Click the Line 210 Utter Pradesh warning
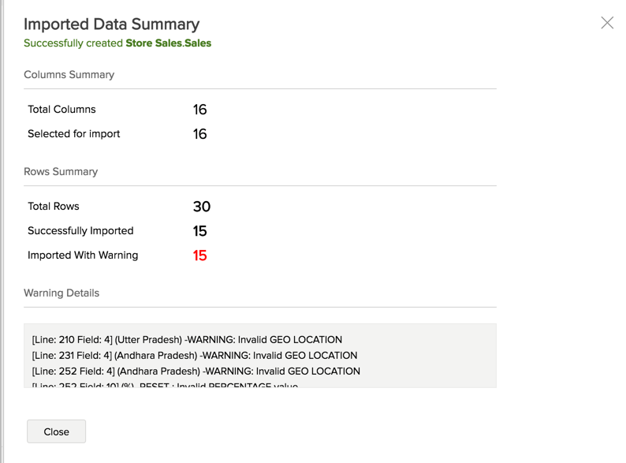This screenshot has width=626, height=463. pos(187,340)
